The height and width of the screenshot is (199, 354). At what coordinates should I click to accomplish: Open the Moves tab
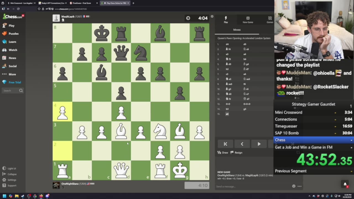237,30
